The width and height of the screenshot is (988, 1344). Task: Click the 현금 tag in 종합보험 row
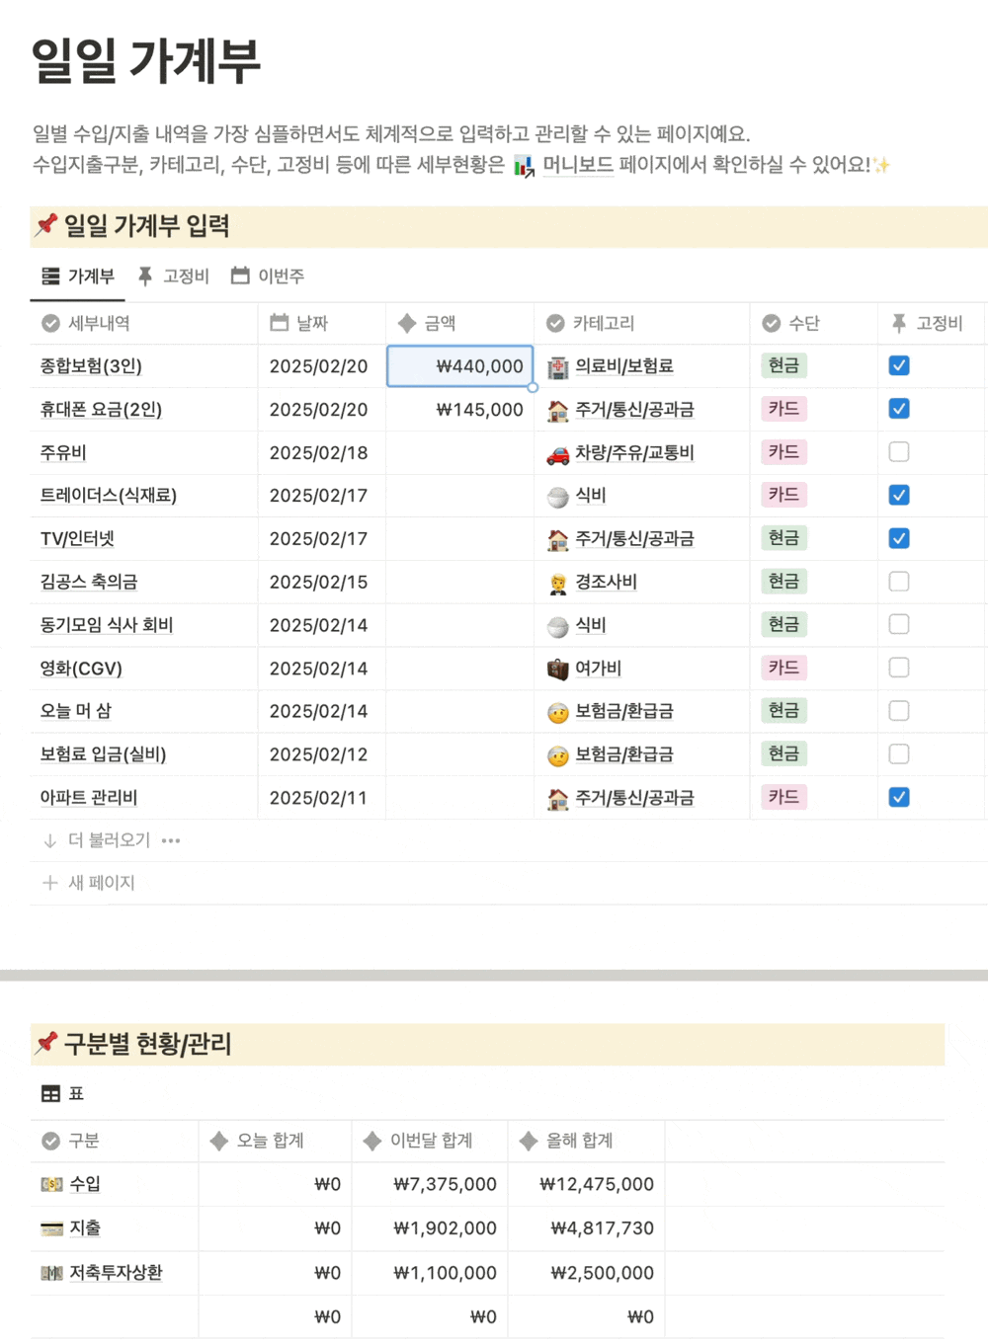(x=783, y=365)
